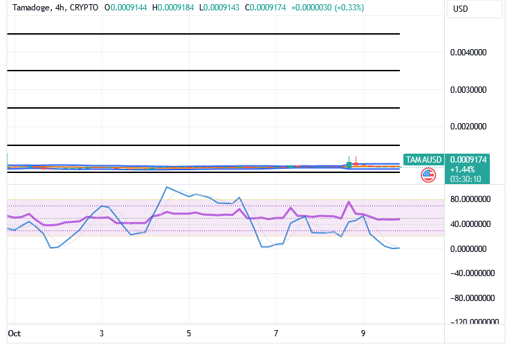Click the 0.0030000 price axis label
Screen dimensions: 512x346
click(468, 90)
